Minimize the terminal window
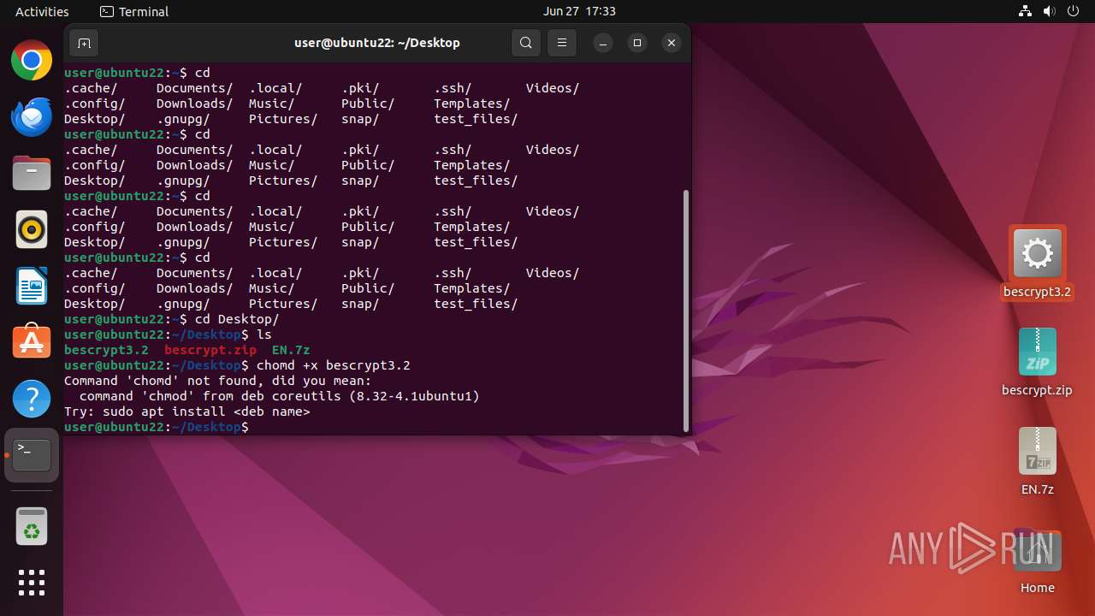The width and height of the screenshot is (1095, 616). tap(603, 43)
